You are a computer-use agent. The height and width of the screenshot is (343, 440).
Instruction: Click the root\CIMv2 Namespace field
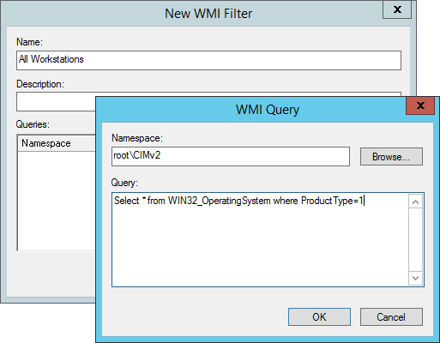click(231, 156)
